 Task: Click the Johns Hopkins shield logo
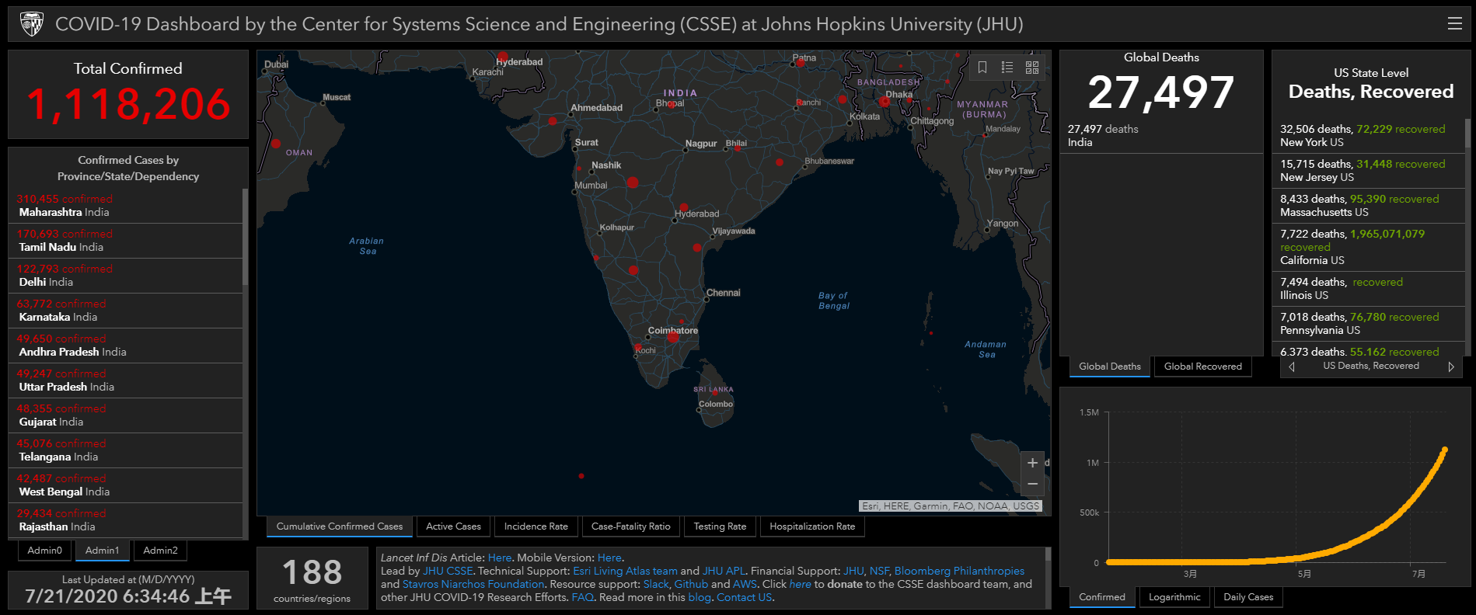[x=32, y=24]
